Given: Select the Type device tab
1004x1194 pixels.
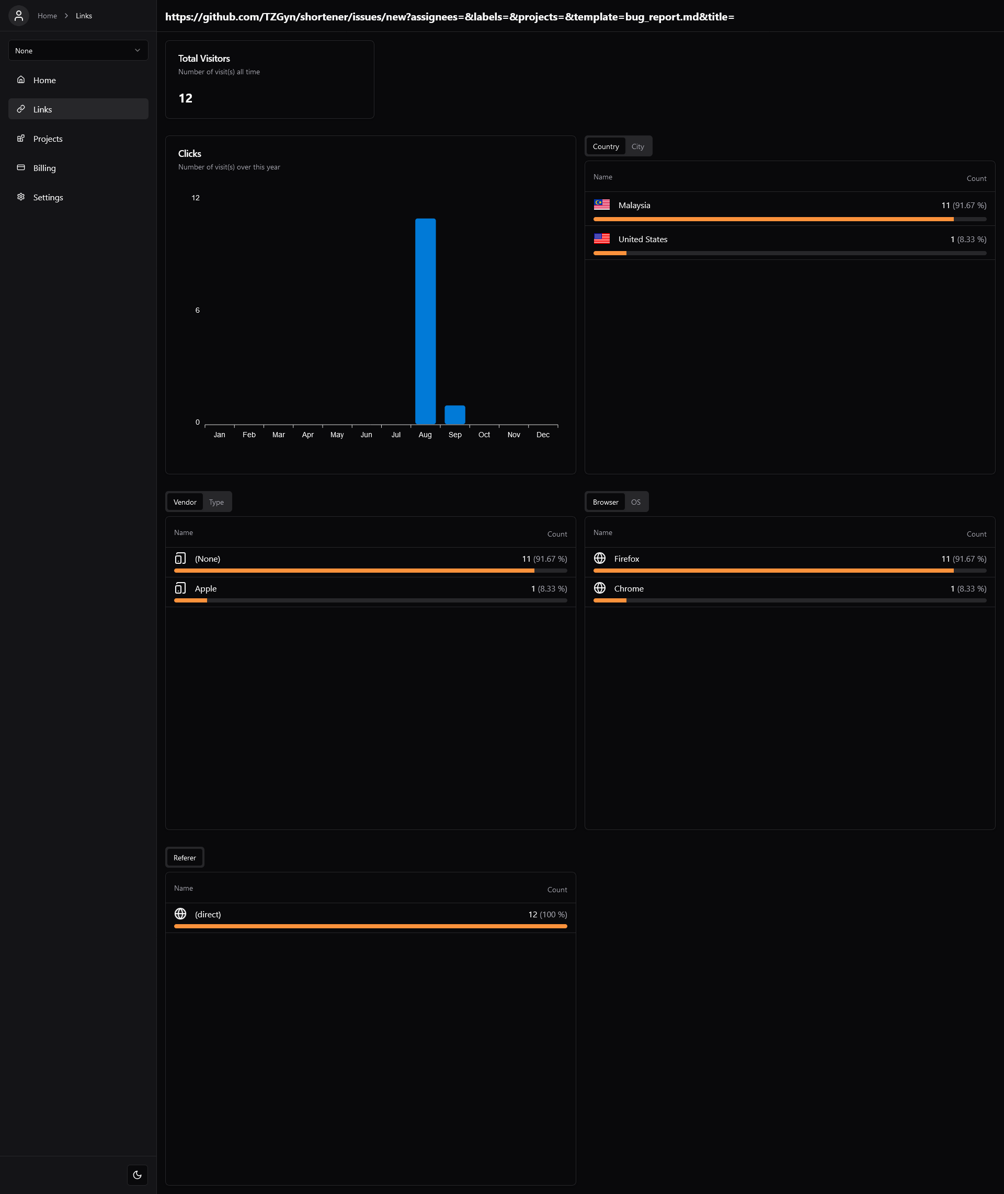Looking at the screenshot, I should pos(216,502).
